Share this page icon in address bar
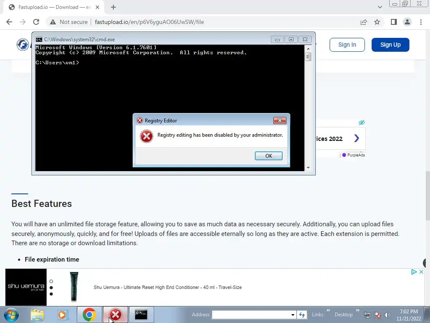This screenshot has width=430, height=323. [364, 22]
